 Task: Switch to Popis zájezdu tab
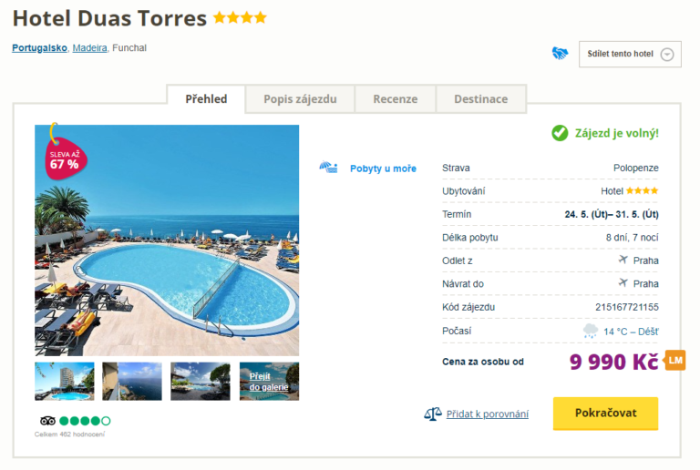tap(300, 99)
